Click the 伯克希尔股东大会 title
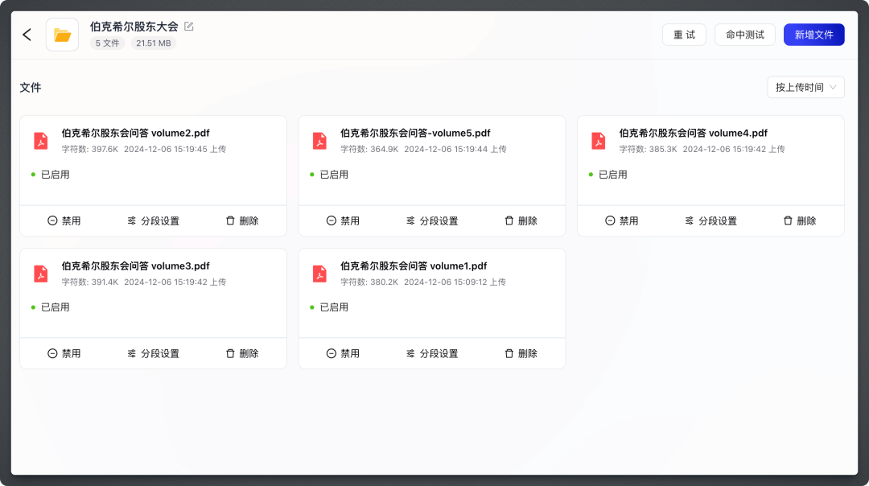The image size is (869, 486). [134, 27]
